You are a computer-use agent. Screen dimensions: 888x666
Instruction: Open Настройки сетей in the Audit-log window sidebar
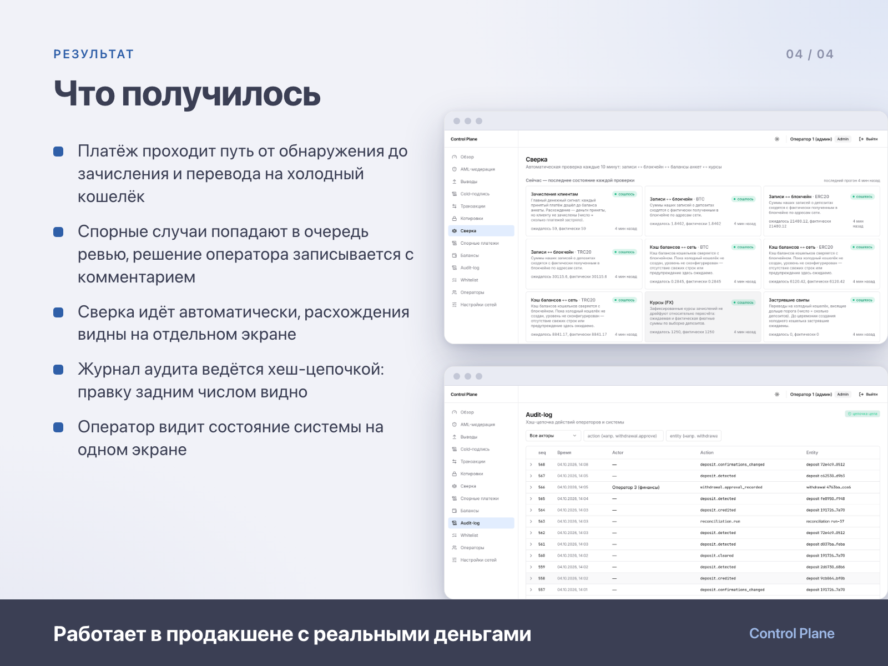click(x=481, y=560)
